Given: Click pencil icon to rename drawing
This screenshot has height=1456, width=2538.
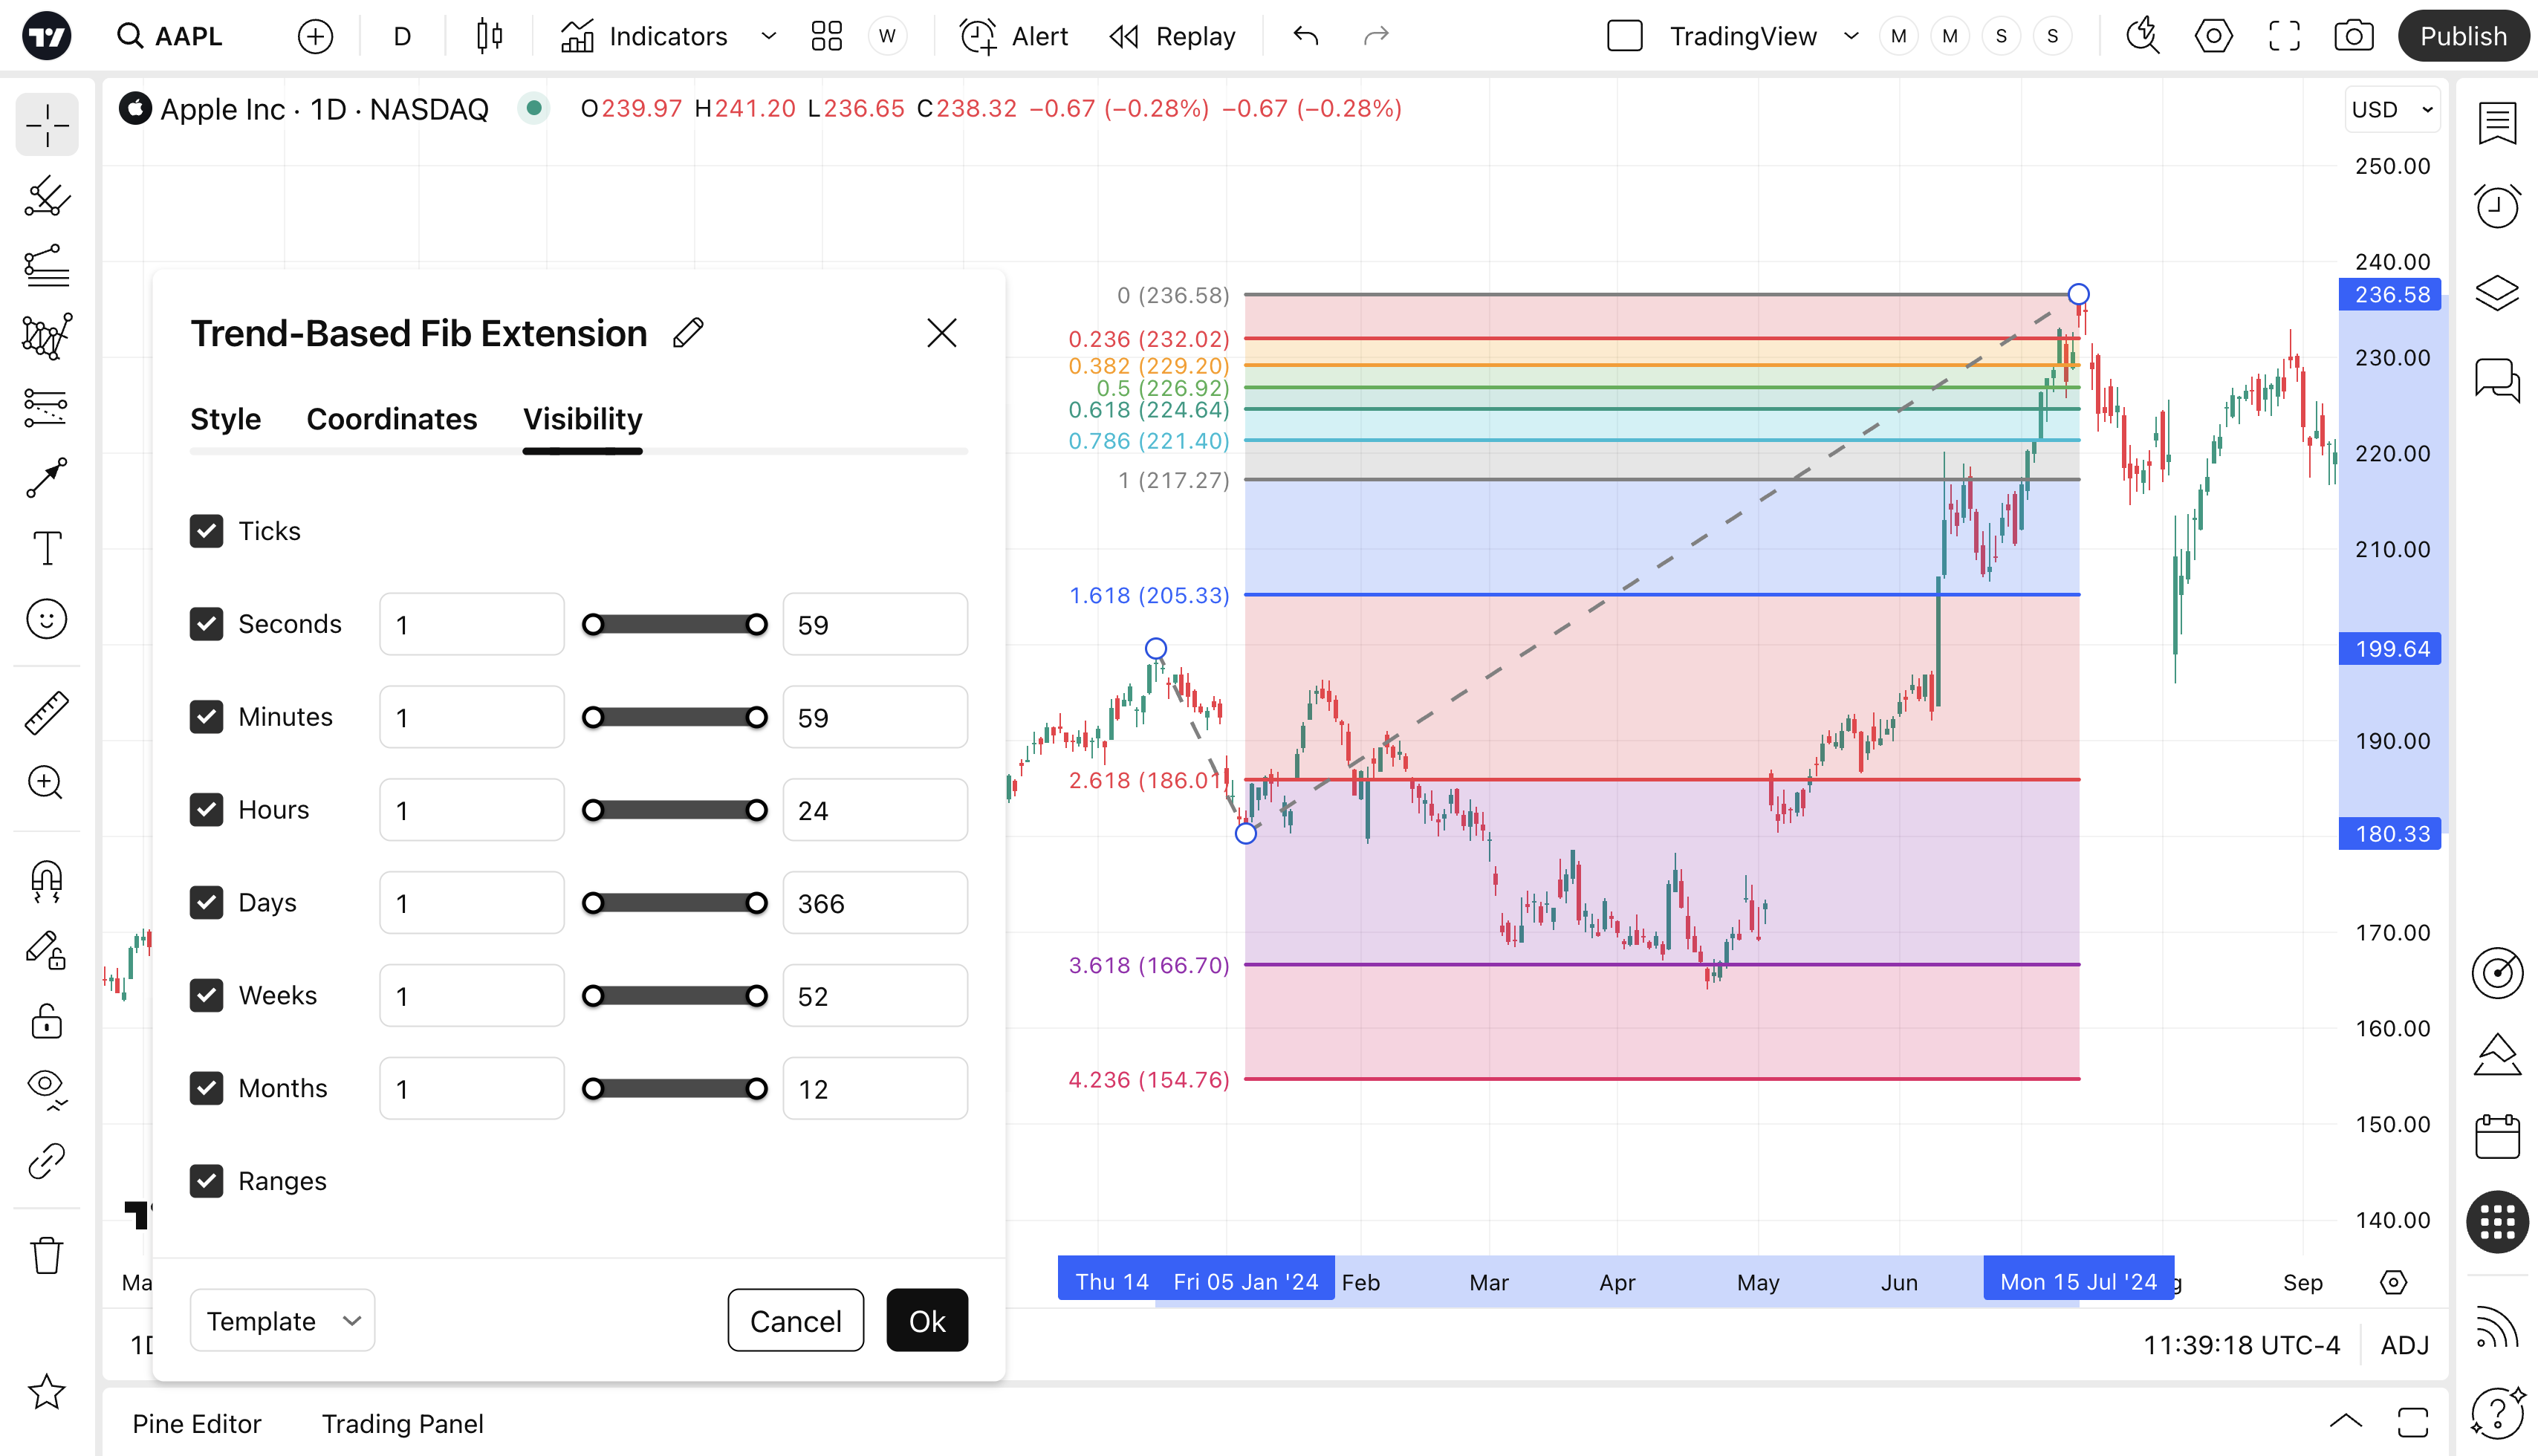Looking at the screenshot, I should 689,333.
